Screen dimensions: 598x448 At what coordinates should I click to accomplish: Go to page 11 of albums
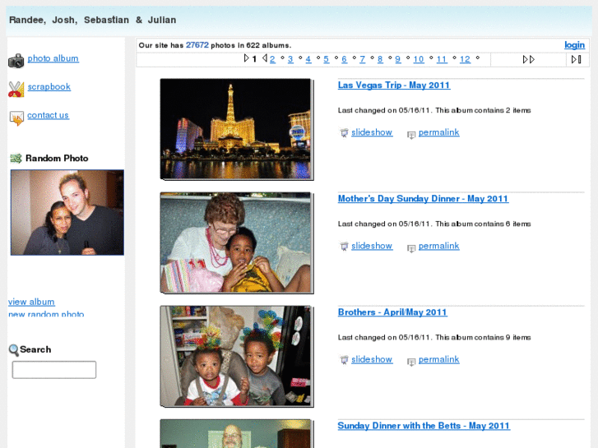pyautogui.click(x=442, y=59)
